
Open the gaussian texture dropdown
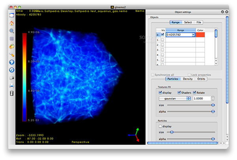175,98
